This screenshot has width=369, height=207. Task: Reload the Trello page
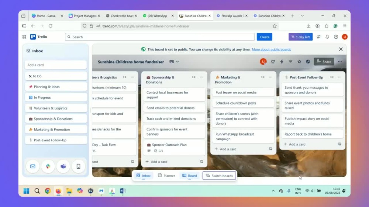[50, 26]
